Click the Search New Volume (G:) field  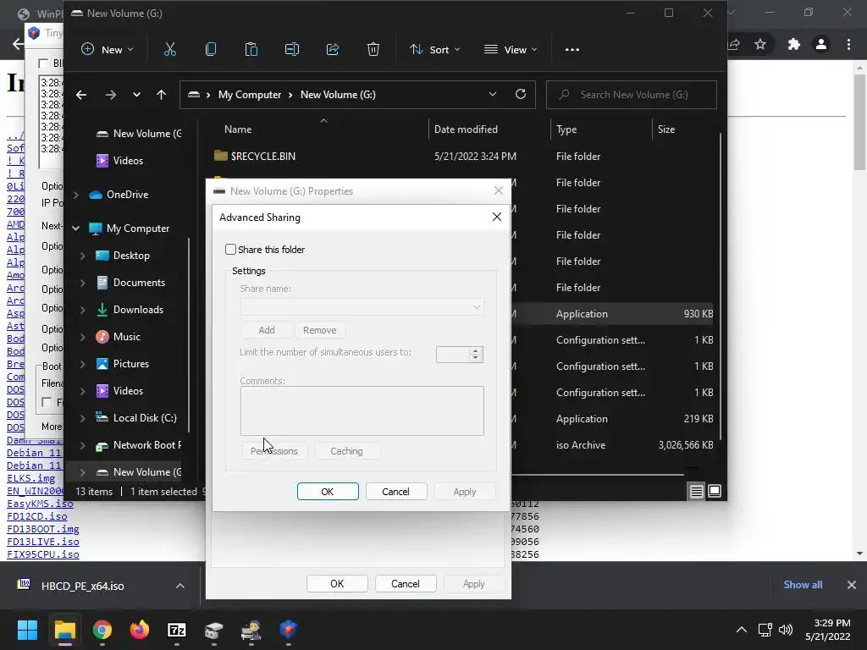click(632, 95)
